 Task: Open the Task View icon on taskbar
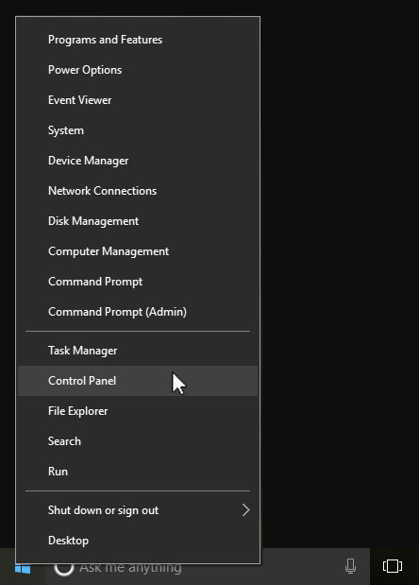[393, 566]
